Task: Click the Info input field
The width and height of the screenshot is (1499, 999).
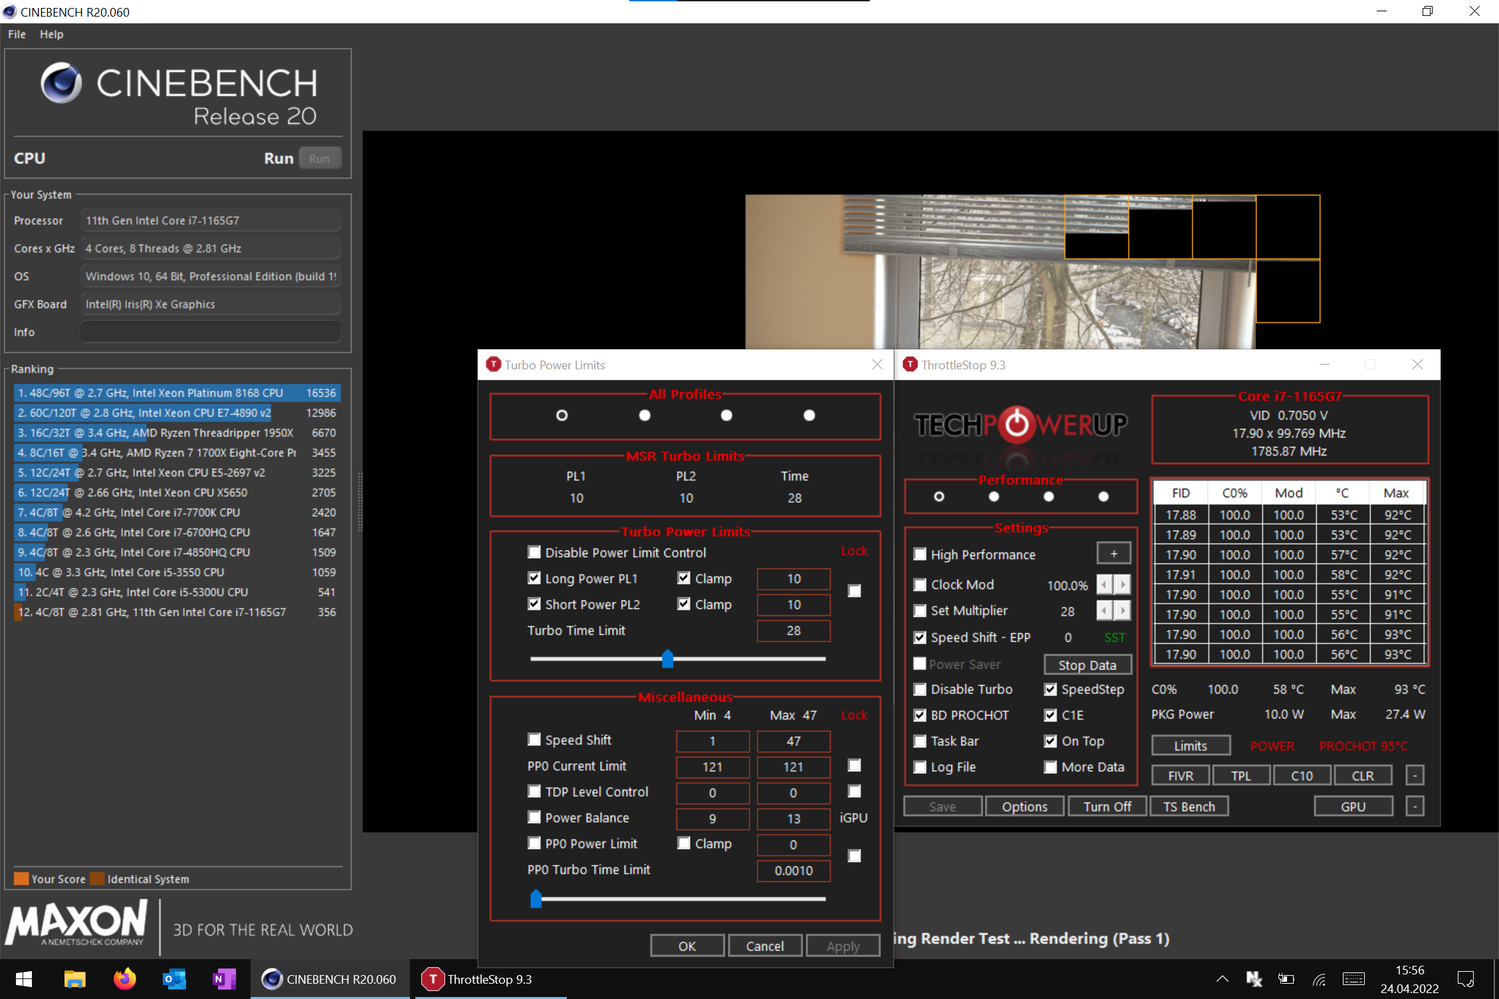Action: (211, 332)
